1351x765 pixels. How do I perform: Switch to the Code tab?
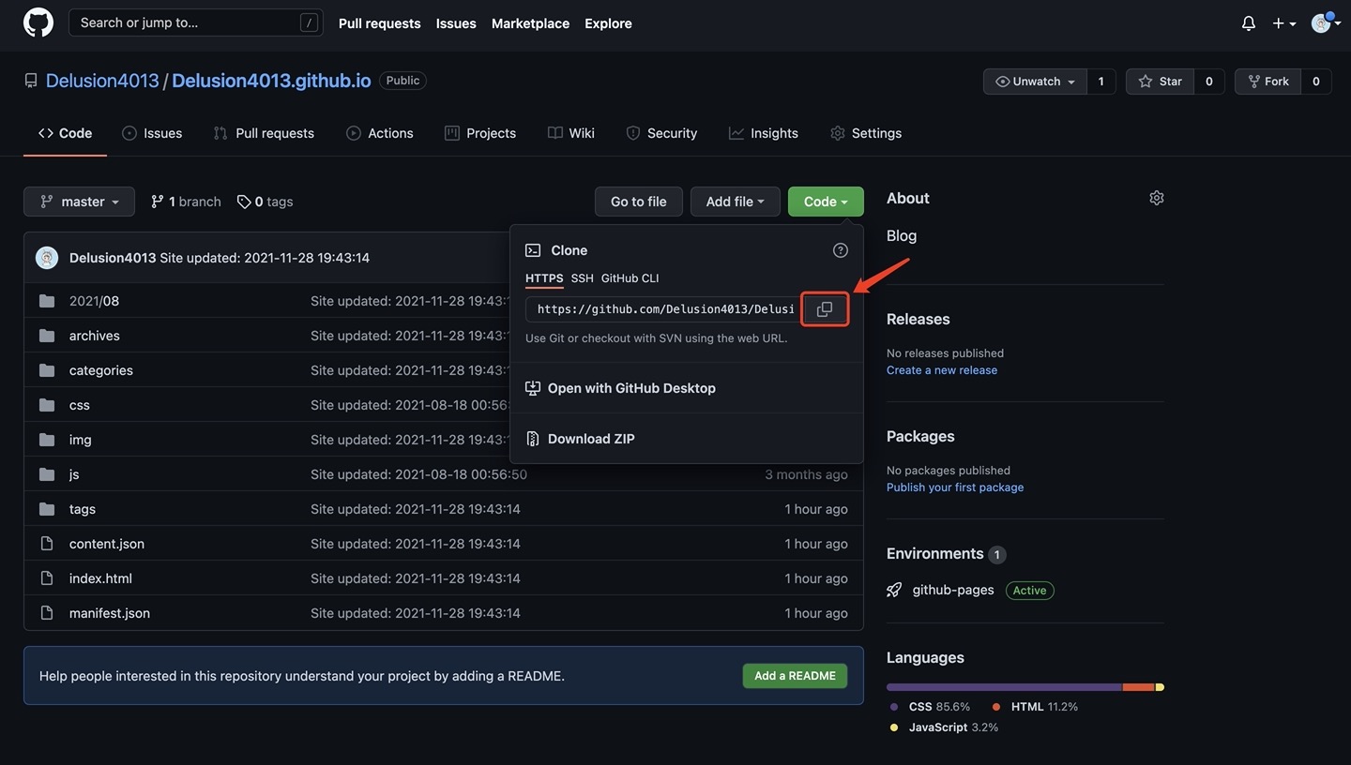[x=65, y=133]
